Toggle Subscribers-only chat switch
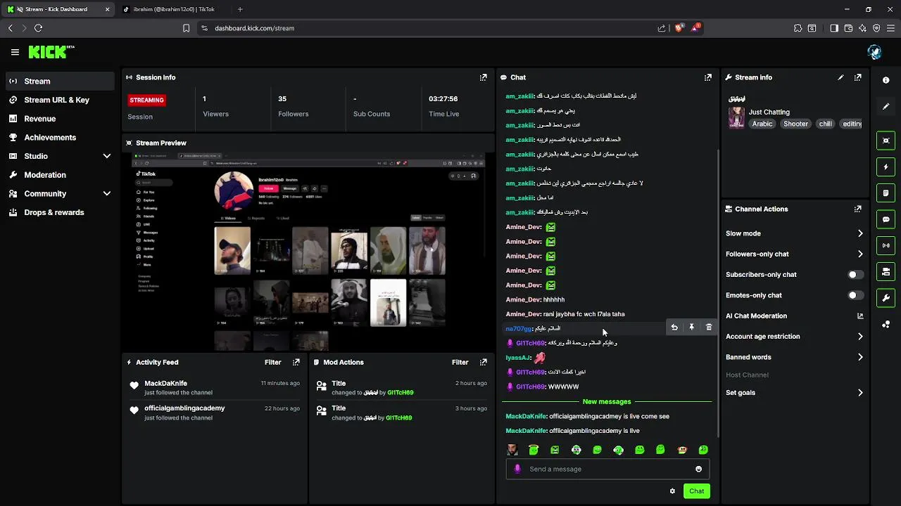Image resolution: width=901 pixels, height=506 pixels. point(855,275)
